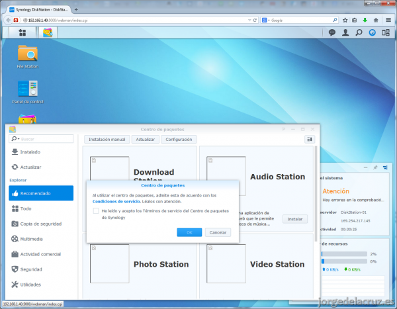Open the DSM user options icon

click(x=345, y=32)
